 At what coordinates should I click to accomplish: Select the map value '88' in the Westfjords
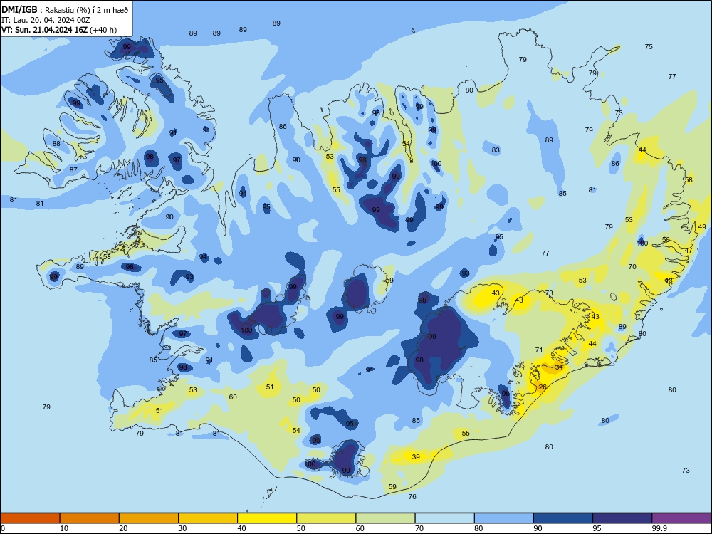point(56,144)
